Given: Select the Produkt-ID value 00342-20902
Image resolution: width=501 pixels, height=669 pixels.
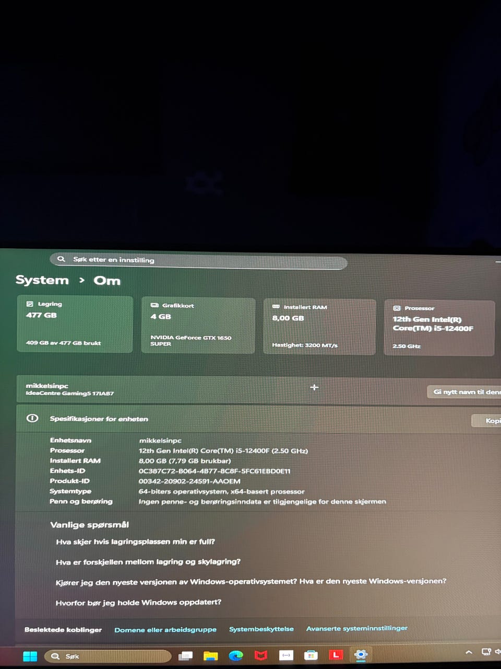Looking at the screenshot, I should [x=189, y=481].
